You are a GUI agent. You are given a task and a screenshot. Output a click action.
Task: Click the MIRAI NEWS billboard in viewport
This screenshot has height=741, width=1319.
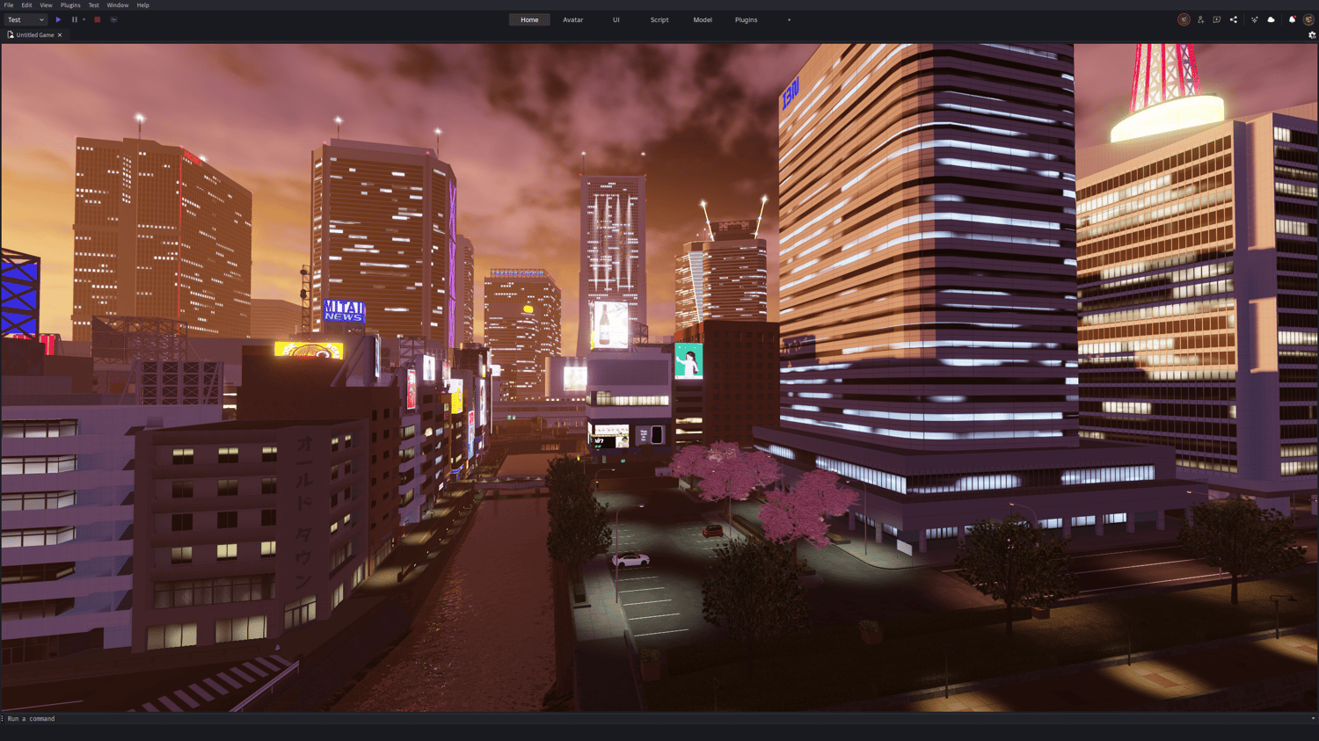click(x=344, y=310)
